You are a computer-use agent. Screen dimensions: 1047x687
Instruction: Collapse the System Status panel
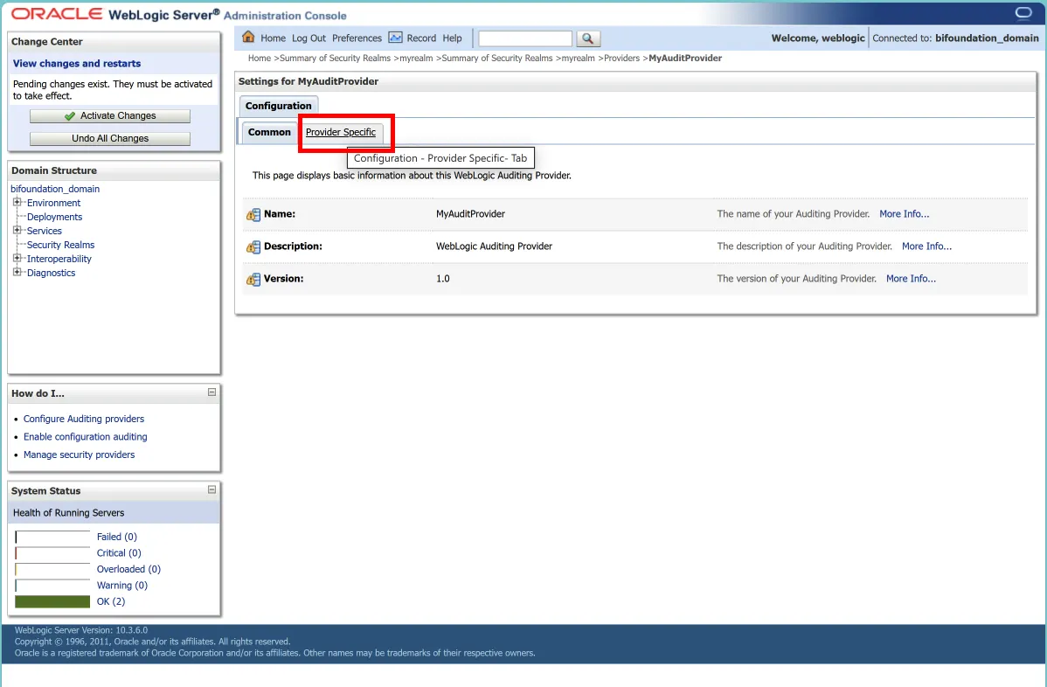[211, 489]
